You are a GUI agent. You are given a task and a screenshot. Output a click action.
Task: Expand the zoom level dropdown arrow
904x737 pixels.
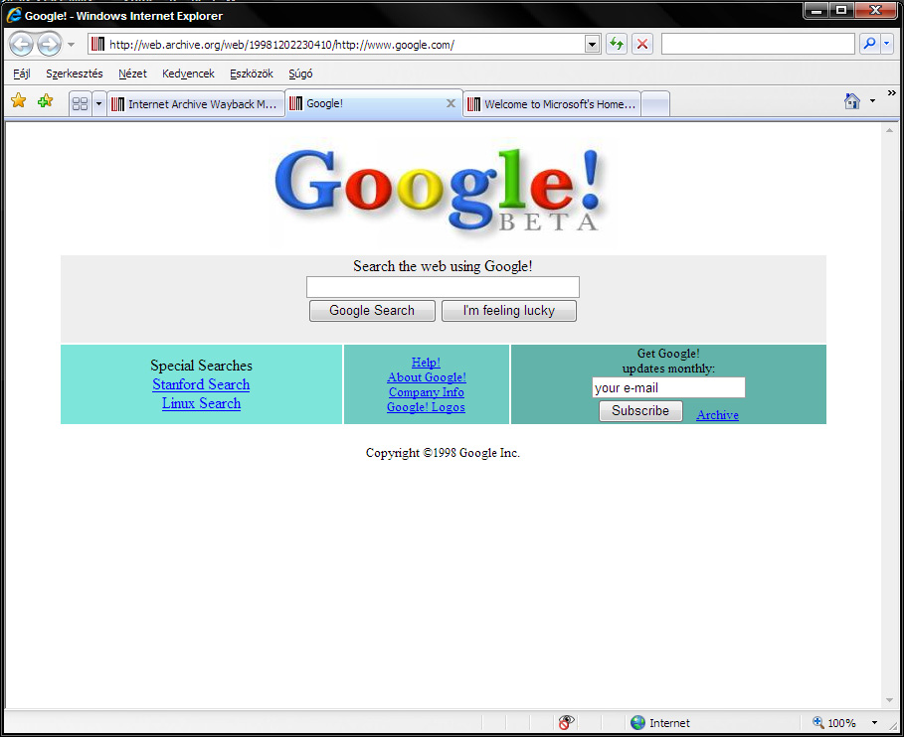click(x=874, y=723)
